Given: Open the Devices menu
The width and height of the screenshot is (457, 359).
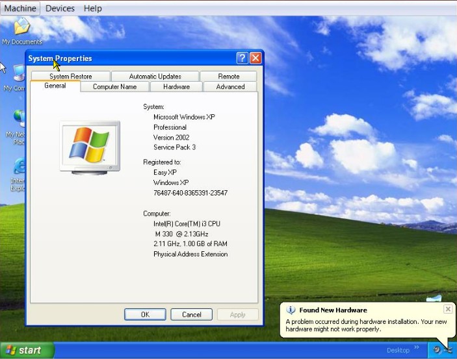Looking at the screenshot, I should tap(60, 8).
